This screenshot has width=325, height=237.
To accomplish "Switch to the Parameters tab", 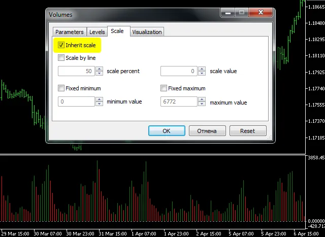I will click(69, 32).
